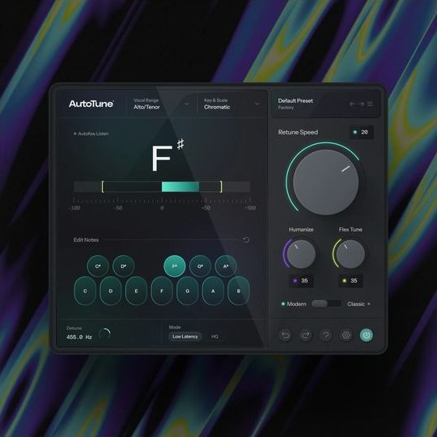Open the preset list menu icon
Screen dimensions: 437x437
tap(370, 104)
